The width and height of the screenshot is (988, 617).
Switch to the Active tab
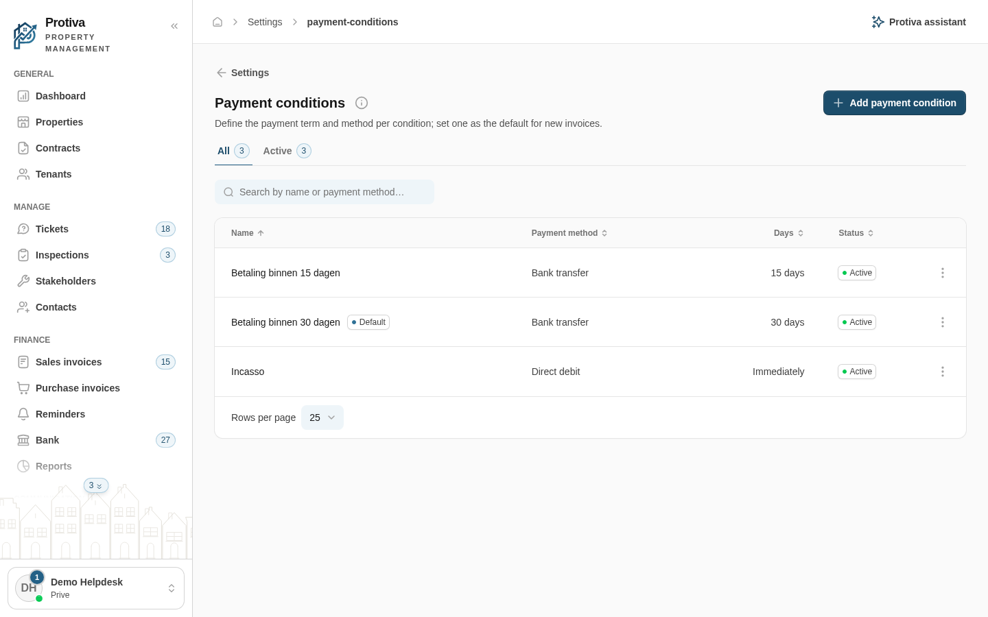[x=287, y=151]
